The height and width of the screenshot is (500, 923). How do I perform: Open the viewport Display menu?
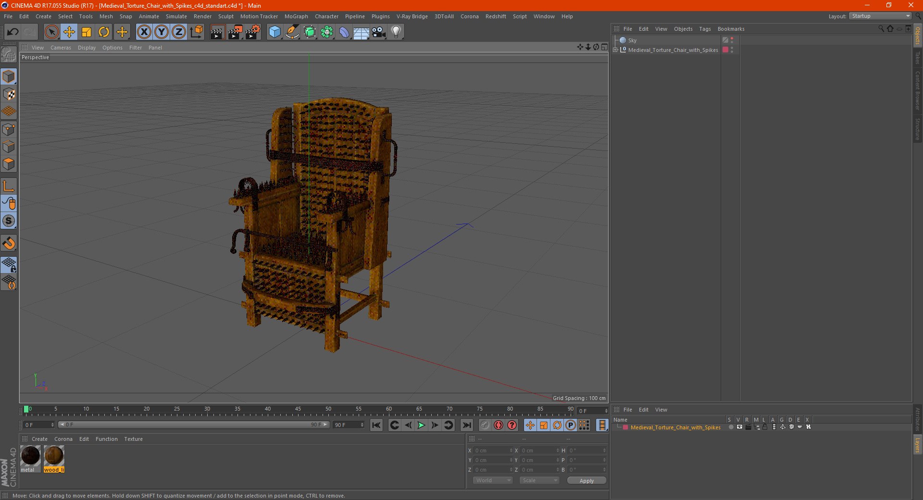click(x=87, y=48)
